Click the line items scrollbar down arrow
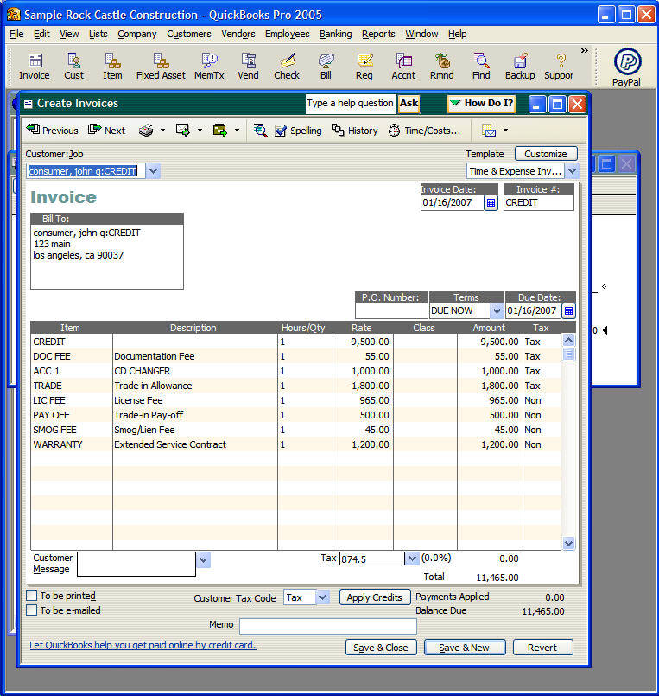659x696 pixels. [568, 543]
